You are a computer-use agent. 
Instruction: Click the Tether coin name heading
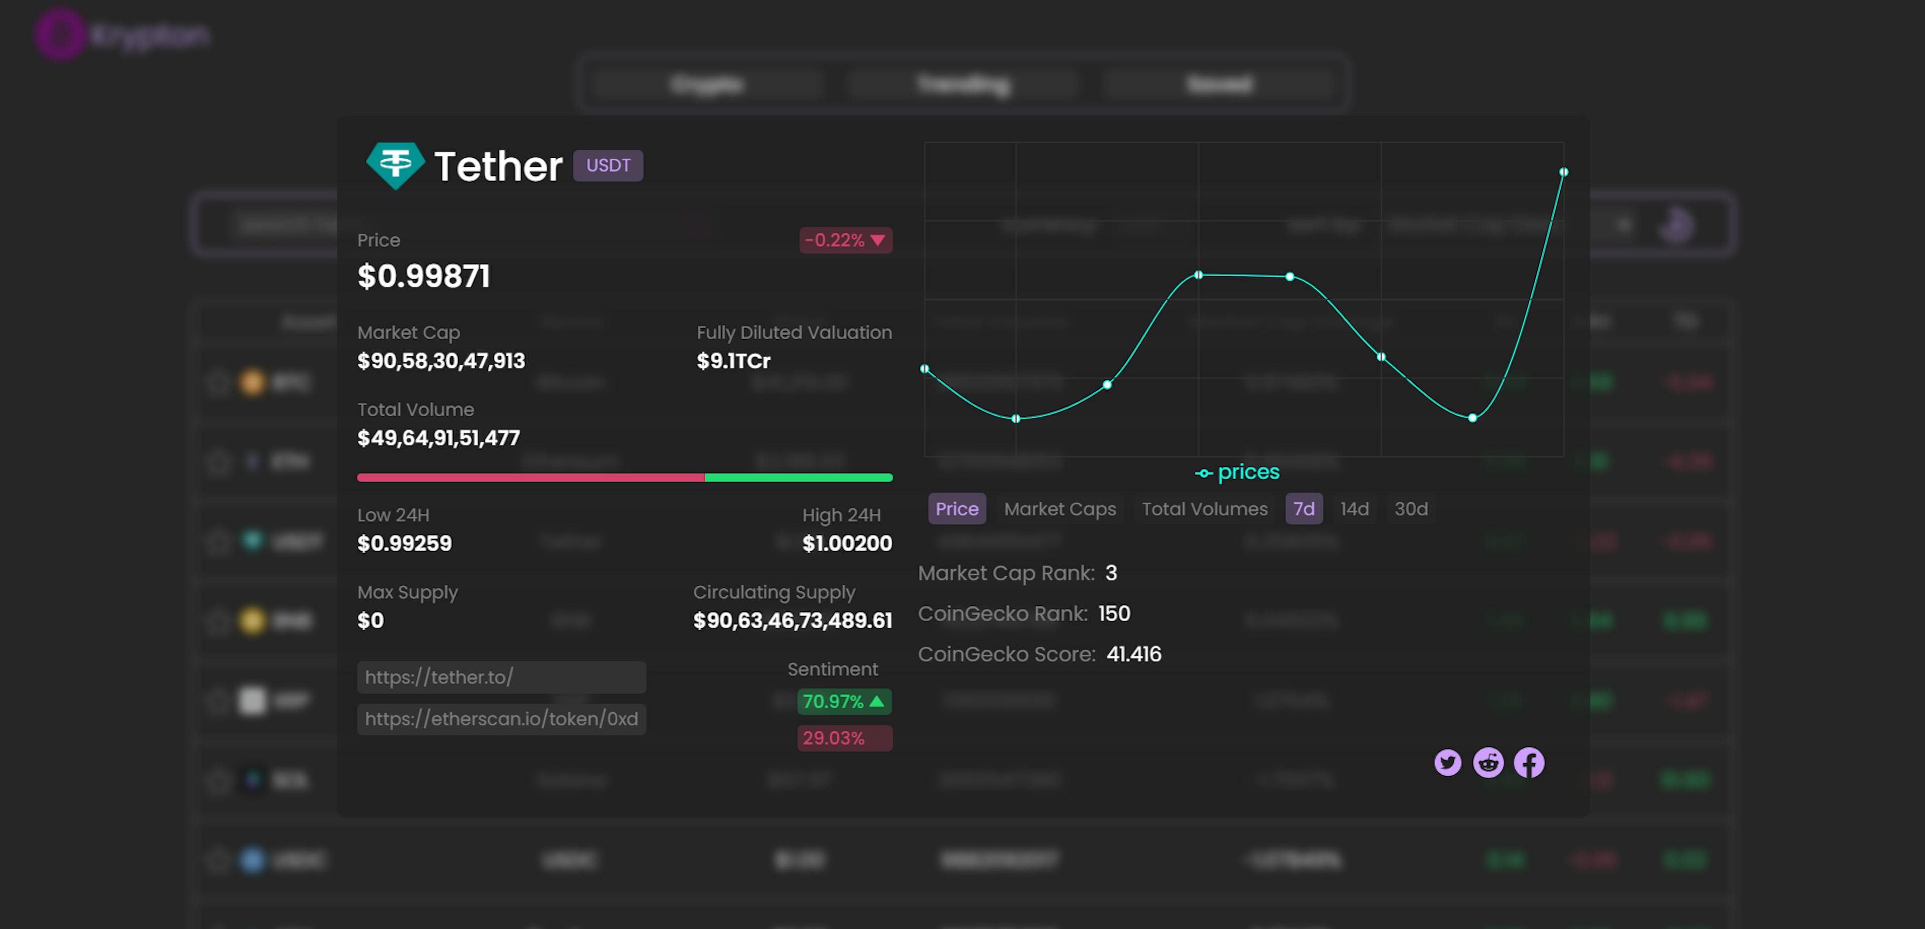(x=498, y=166)
